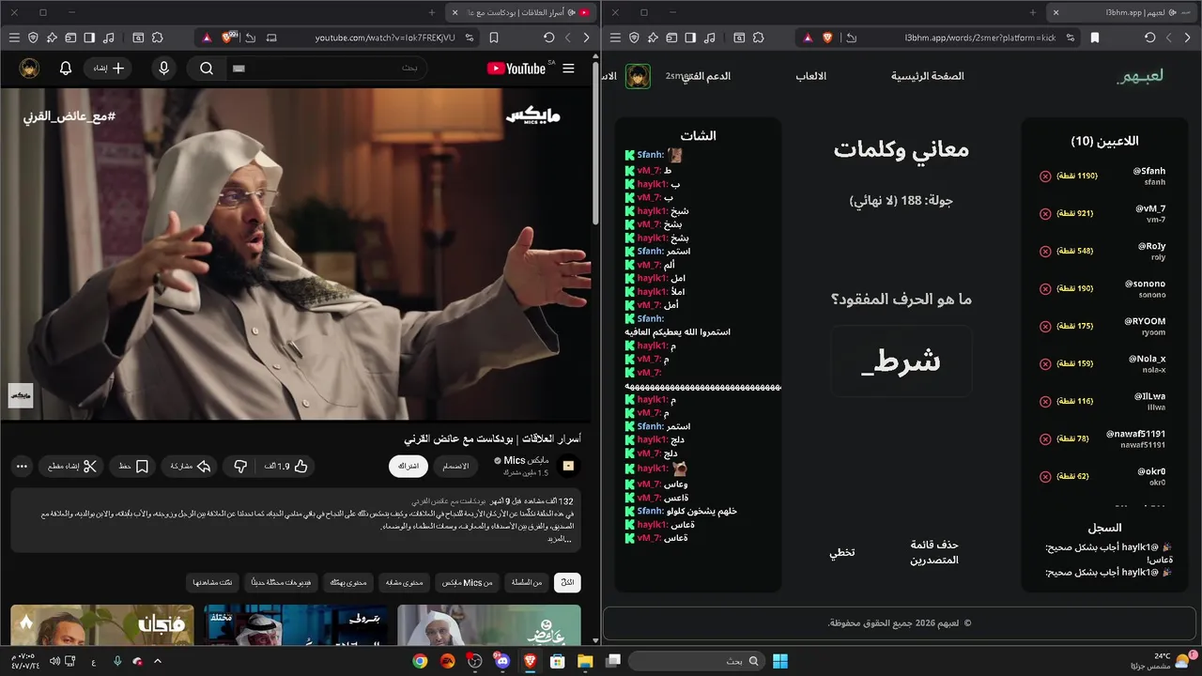
Task: Open extensions puzzle icon in YouTube window
Action: (157, 38)
